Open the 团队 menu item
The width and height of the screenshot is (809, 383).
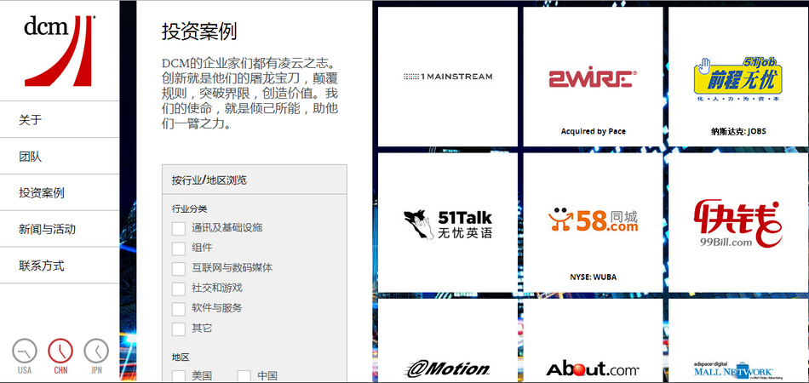[60, 157]
